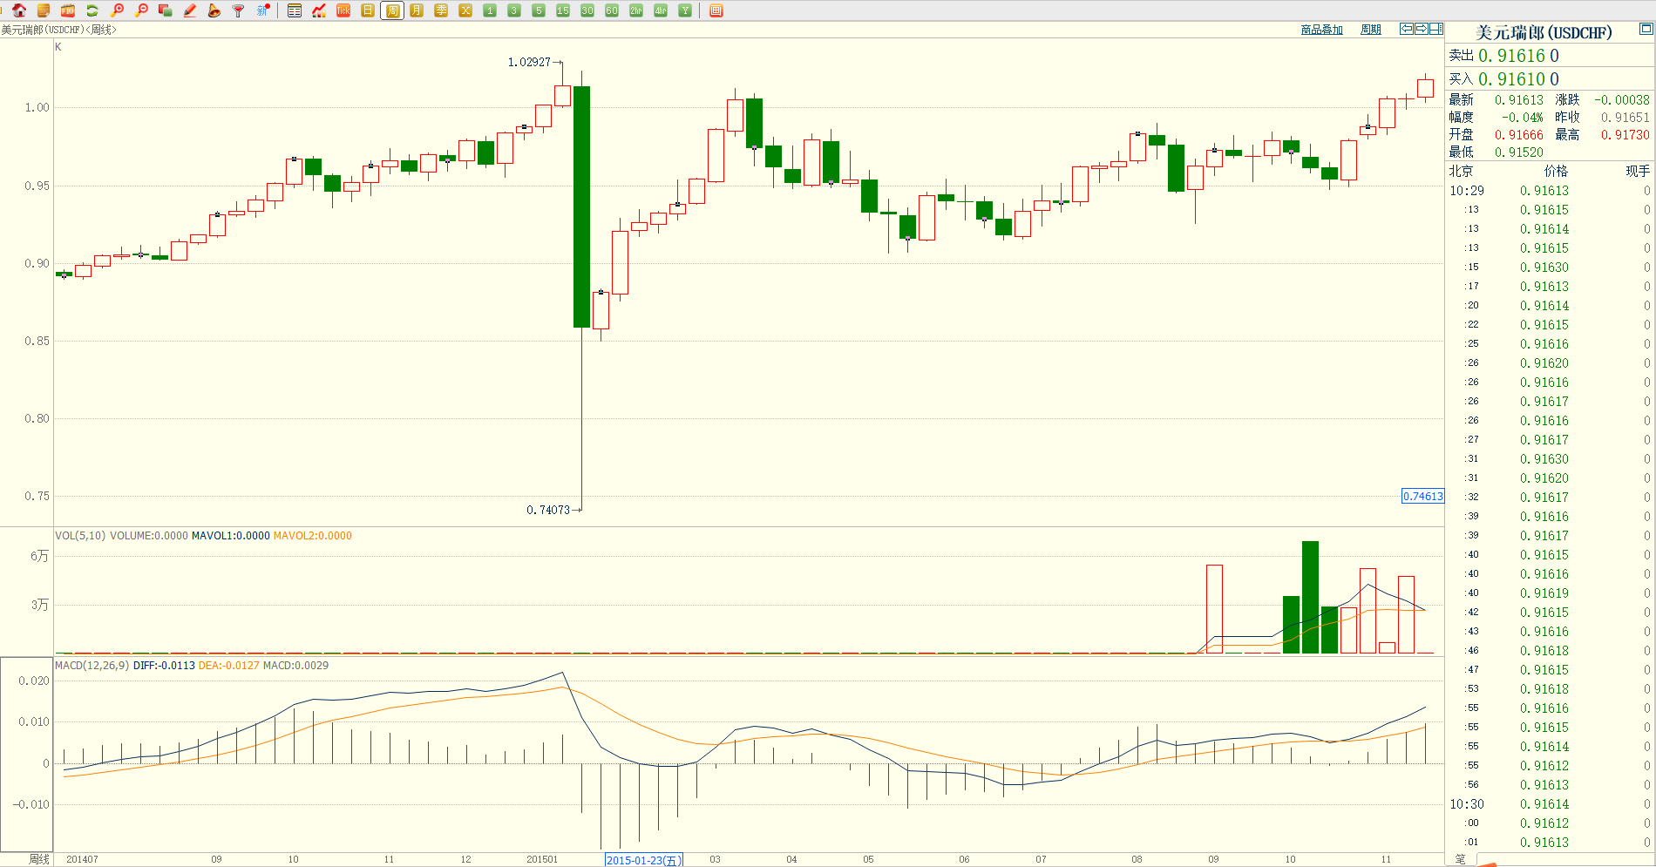This screenshot has width=1656, height=867.
Task: Switch to daily (日) chart period
Action: (368, 10)
